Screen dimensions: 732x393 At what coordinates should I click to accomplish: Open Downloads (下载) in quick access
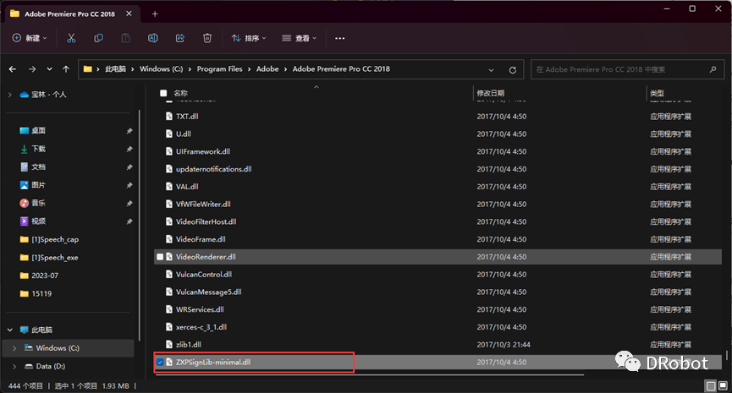coord(38,149)
